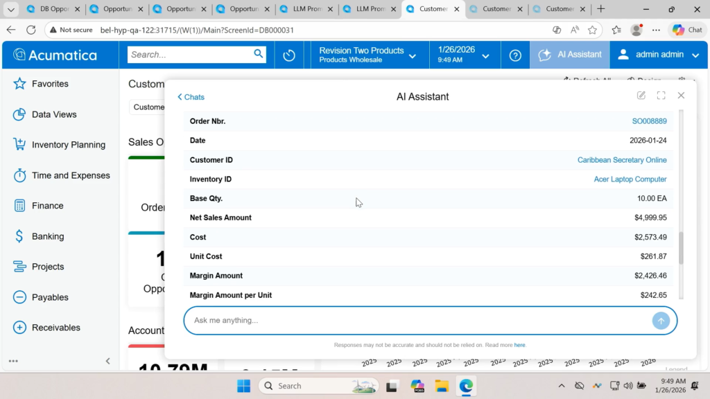Click the Ask me anything input field
710x399 pixels.
tap(416, 321)
